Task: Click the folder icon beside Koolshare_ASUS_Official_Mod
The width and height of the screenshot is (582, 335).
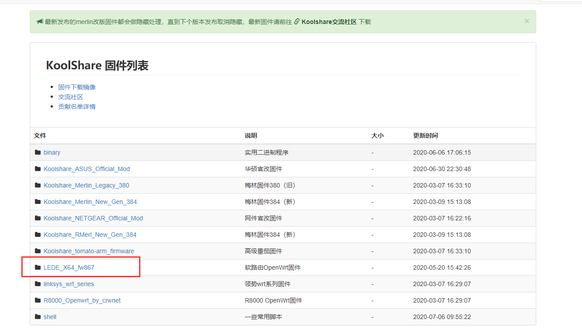Action: (x=38, y=169)
